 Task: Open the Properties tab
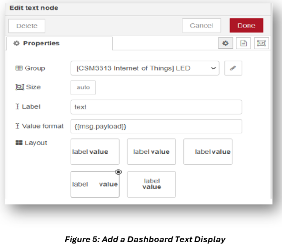coord(60,43)
